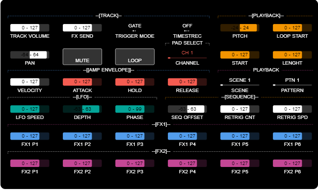Click the PITCH slider
The width and height of the screenshot is (318, 190).
tap(239, 28)
